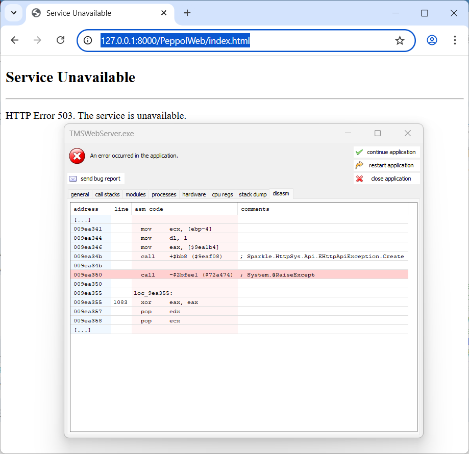469x454 pixels.
Task: Send bug report
Action: pyautogui.click(x=96, y=179)
